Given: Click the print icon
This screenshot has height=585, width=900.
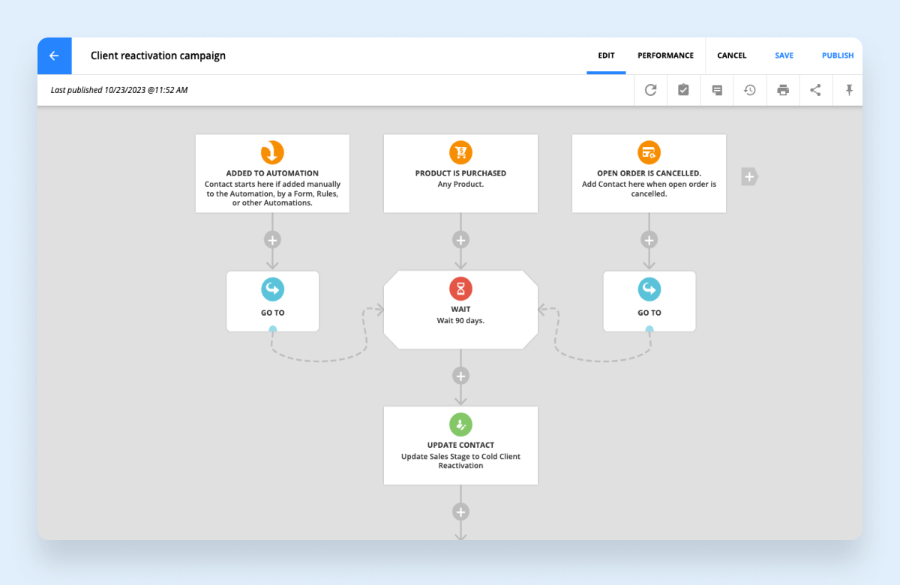Looking at the screenshot, I should click(x=782, y=90).
